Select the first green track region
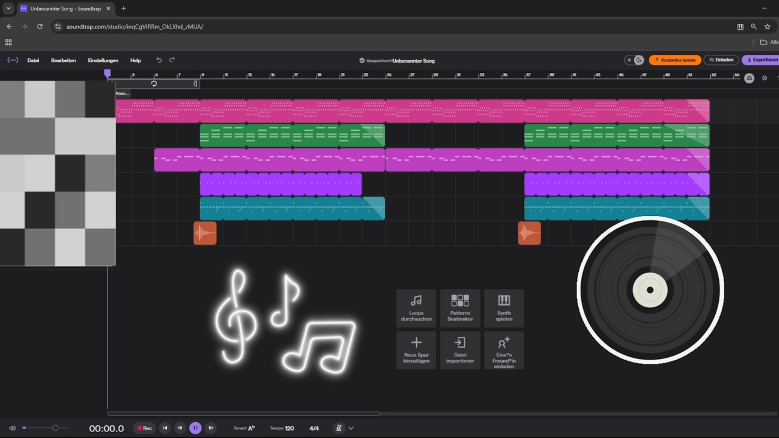This screenshot has width=779, height=438. 292,136
